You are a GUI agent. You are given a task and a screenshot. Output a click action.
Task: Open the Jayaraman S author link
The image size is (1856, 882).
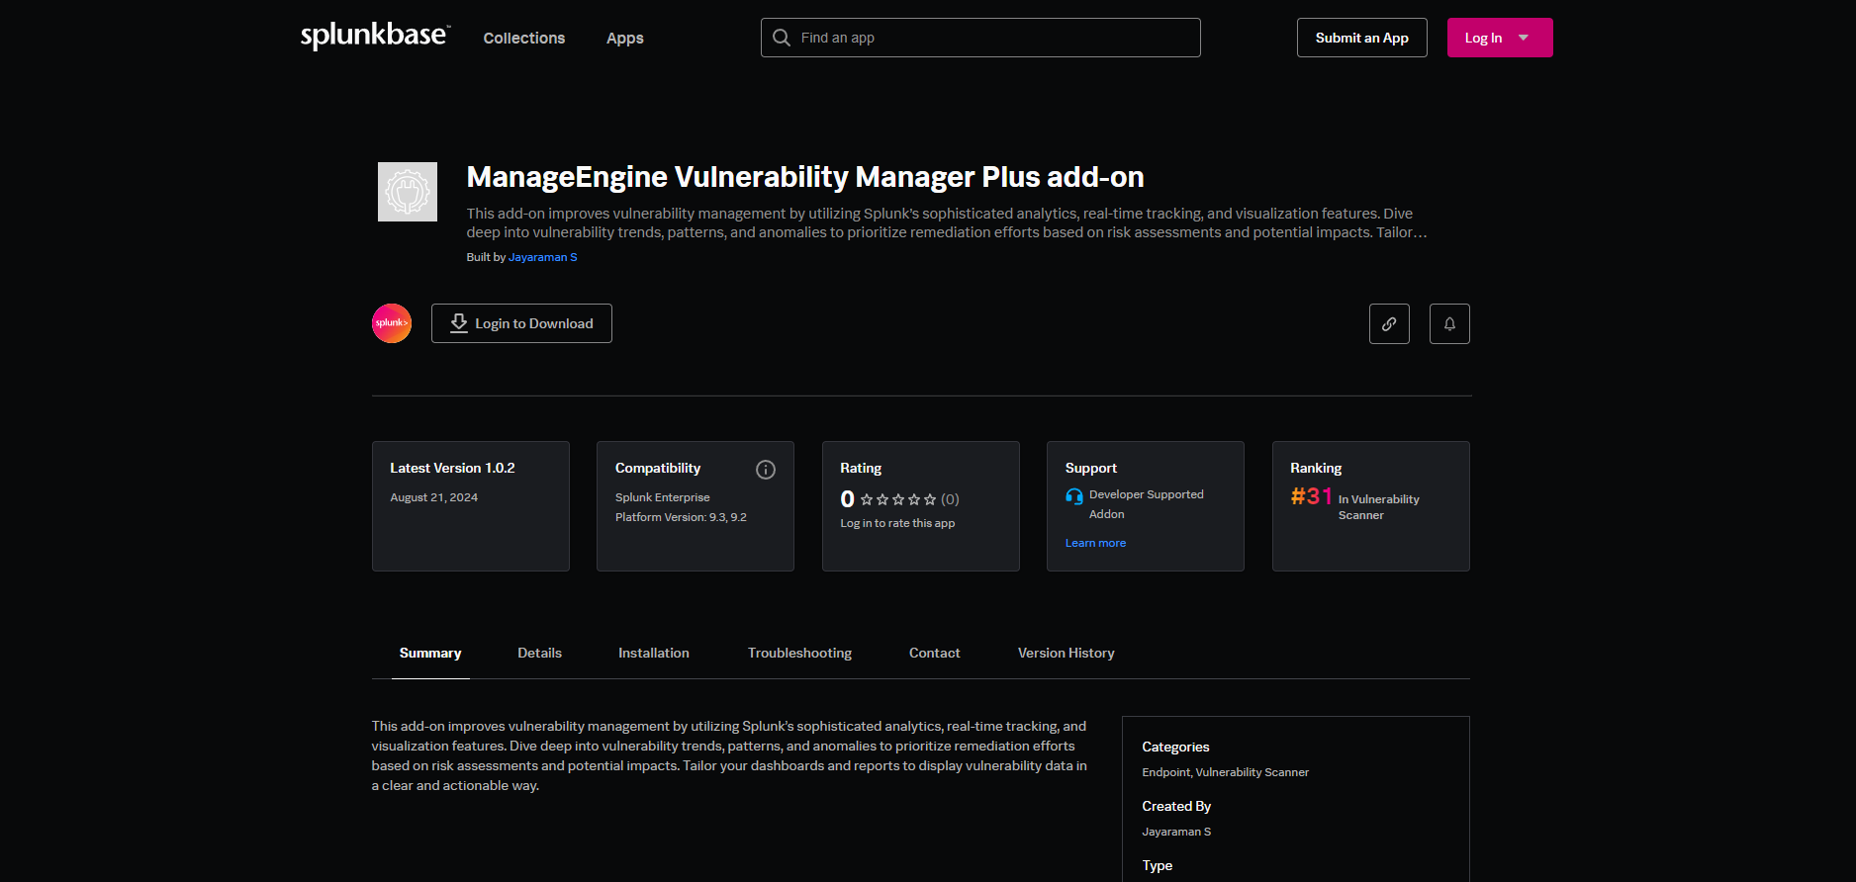coord(542,257)
